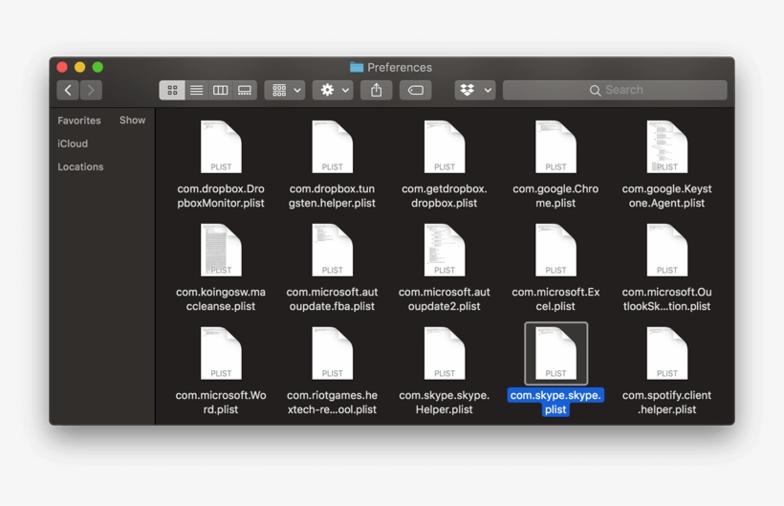Click the Preferences folder icon in title bar
Image resolution: width=784 pixels, height=506 pixels.
(357, 67)
